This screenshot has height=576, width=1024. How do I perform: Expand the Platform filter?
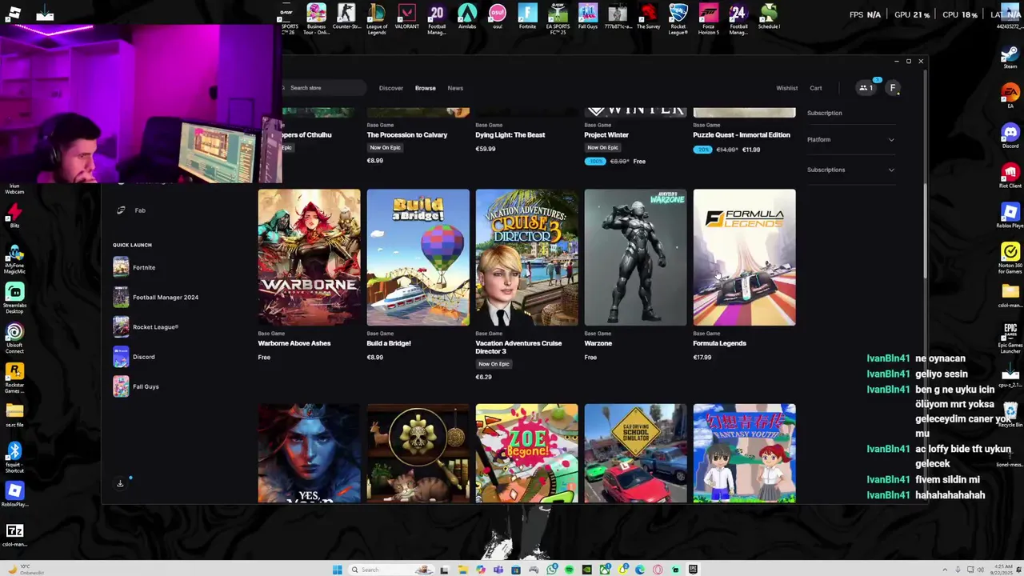(850, 140)
